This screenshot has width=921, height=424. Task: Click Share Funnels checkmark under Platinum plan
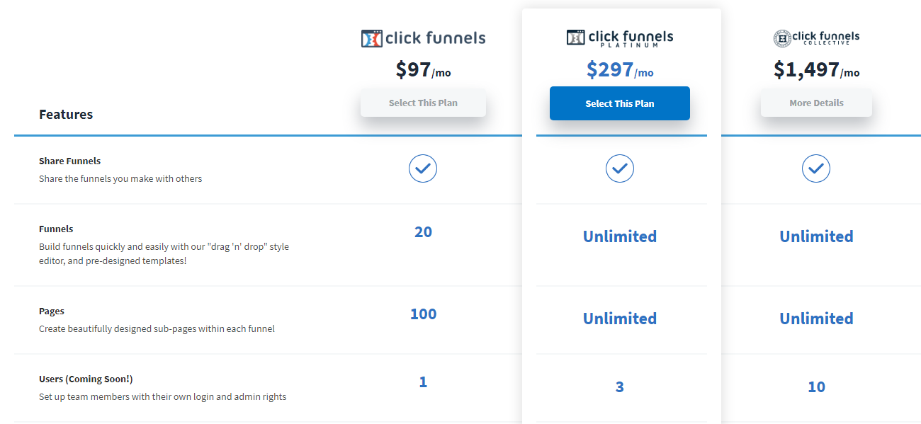click(x=620, y=168)
